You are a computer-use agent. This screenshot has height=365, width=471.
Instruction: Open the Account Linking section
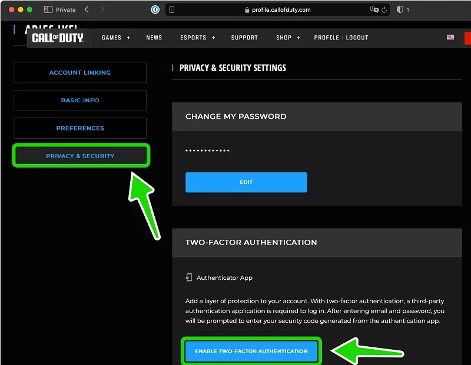coord(80,72)
